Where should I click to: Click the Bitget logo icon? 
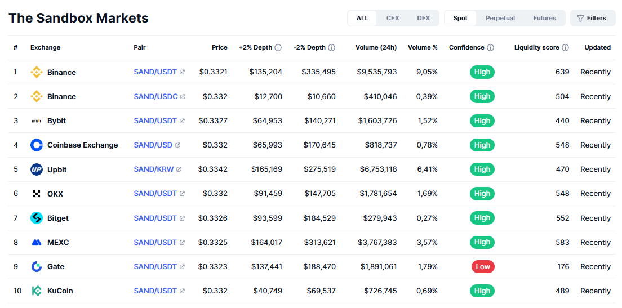pos(37,218)
